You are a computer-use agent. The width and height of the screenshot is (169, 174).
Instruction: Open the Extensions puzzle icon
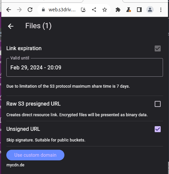tap(118, 10)
